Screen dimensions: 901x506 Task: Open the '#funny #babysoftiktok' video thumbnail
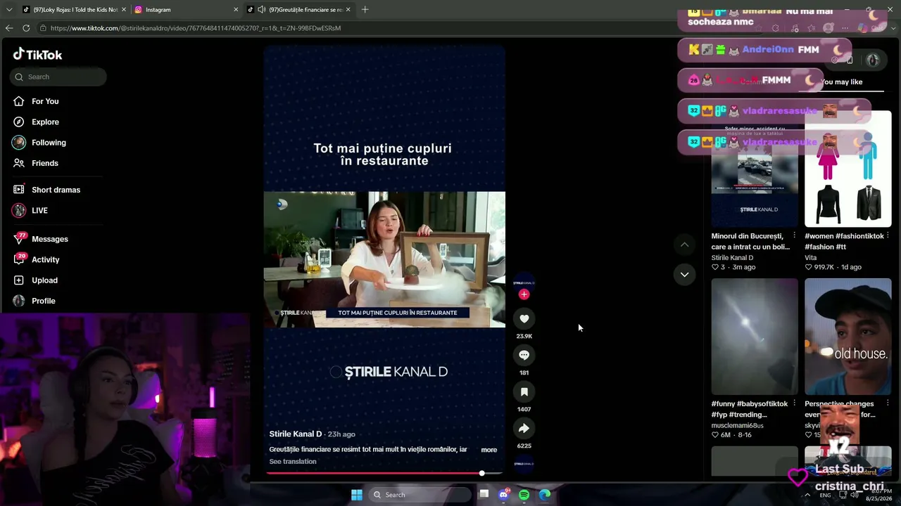755,337
